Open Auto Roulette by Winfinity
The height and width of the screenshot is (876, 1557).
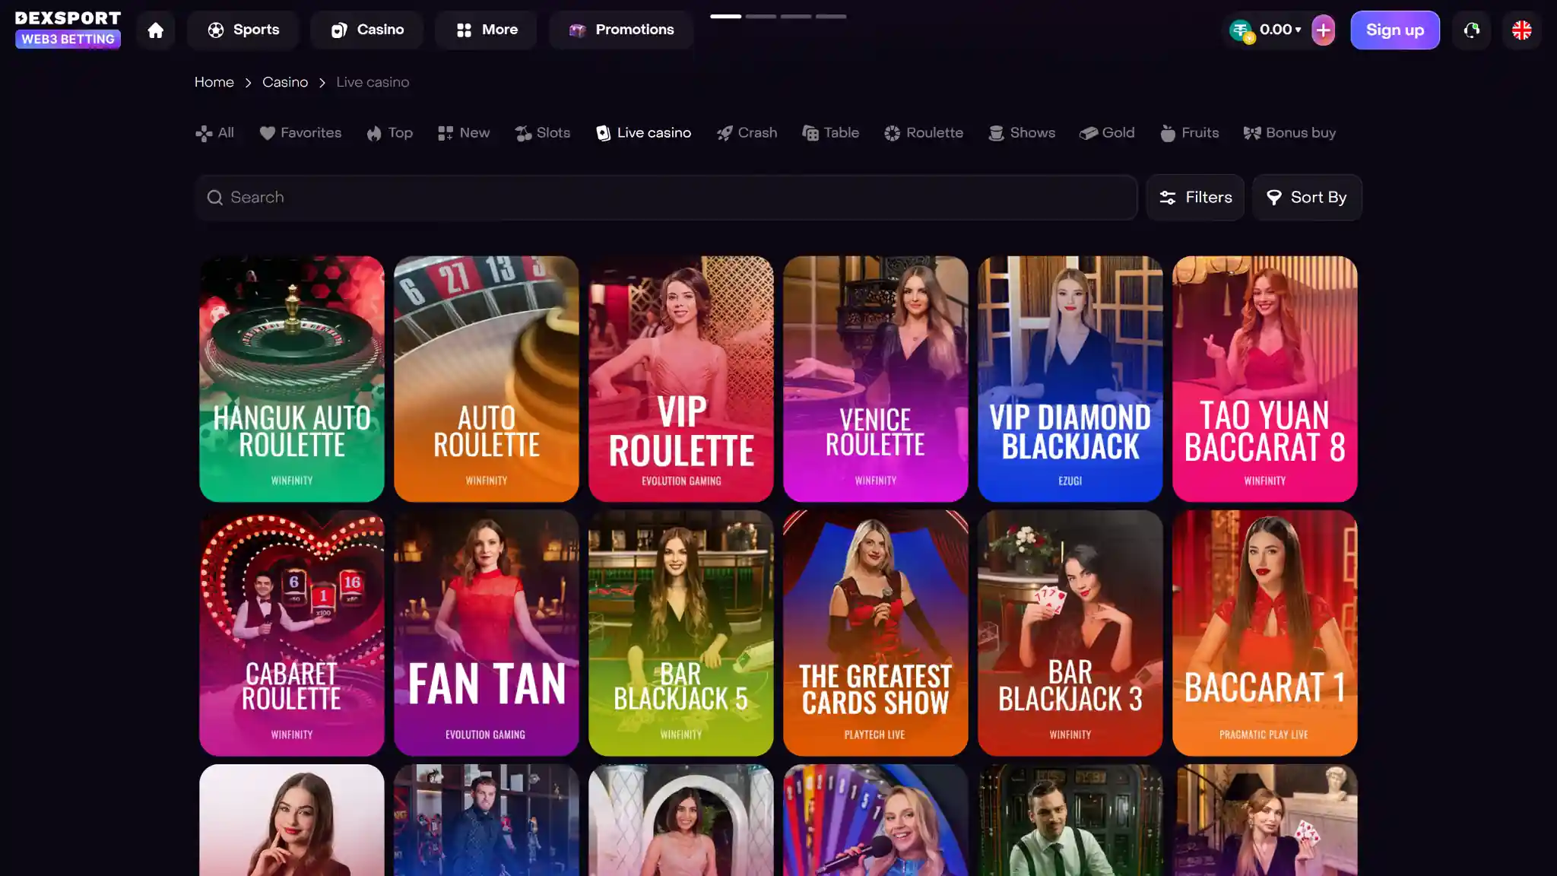coord(487,379)
